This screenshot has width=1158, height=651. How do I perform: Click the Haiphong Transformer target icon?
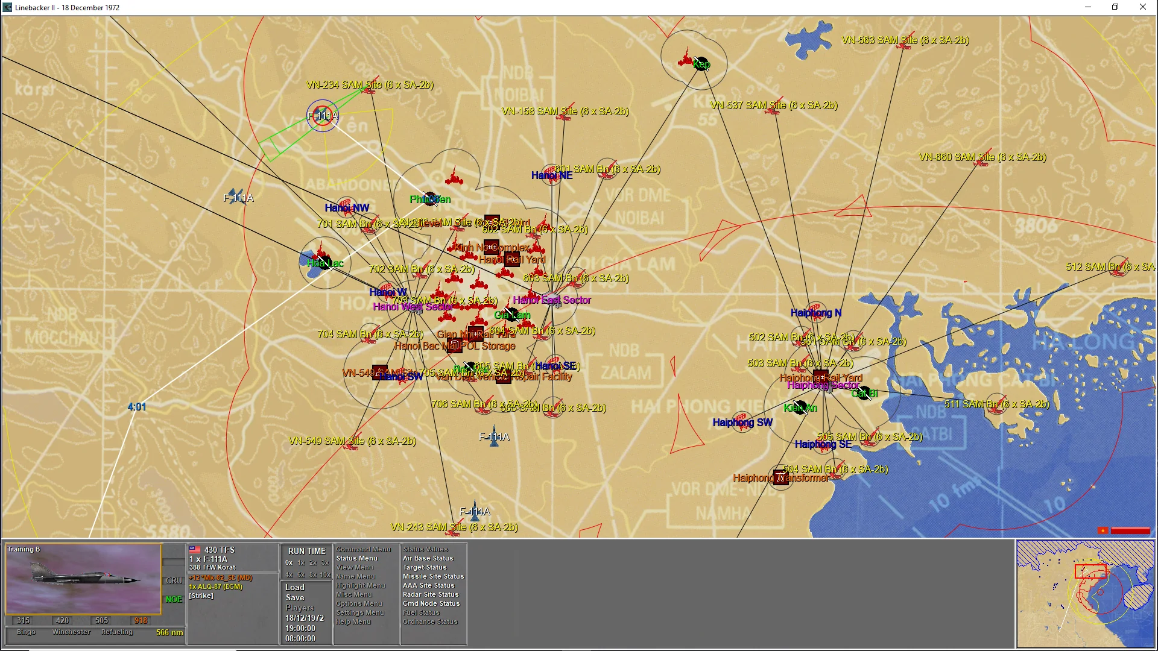(780, 477)
